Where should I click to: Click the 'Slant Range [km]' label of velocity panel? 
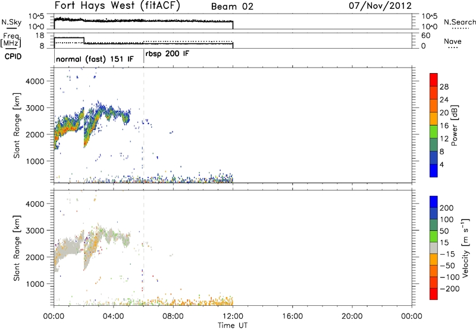(17, 248)
